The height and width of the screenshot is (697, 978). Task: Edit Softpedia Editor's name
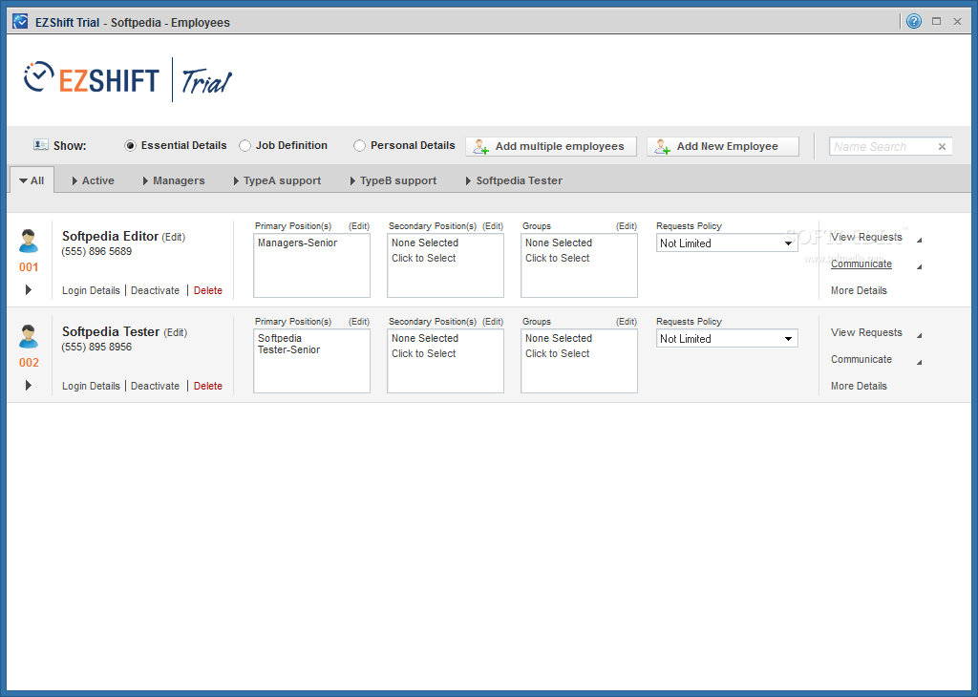tap(174, 237)
